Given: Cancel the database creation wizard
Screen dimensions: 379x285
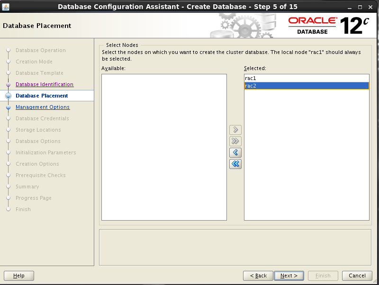Looking at the screenshot, I should (357, 276).
